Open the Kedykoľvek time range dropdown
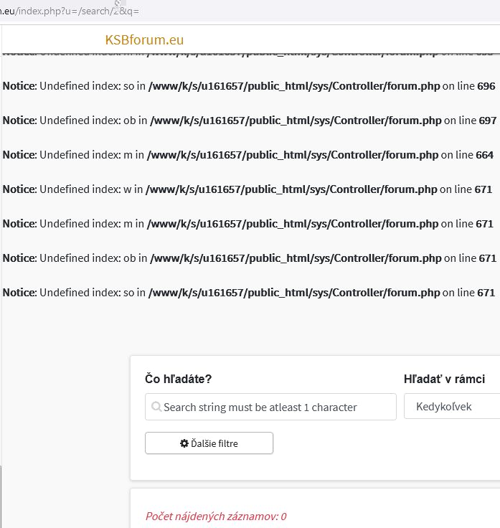Viewport: 500px width, 528px height. [x=452, y=407]
